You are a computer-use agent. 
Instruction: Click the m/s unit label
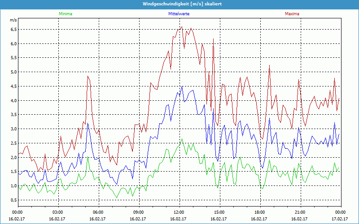point(13,20)
